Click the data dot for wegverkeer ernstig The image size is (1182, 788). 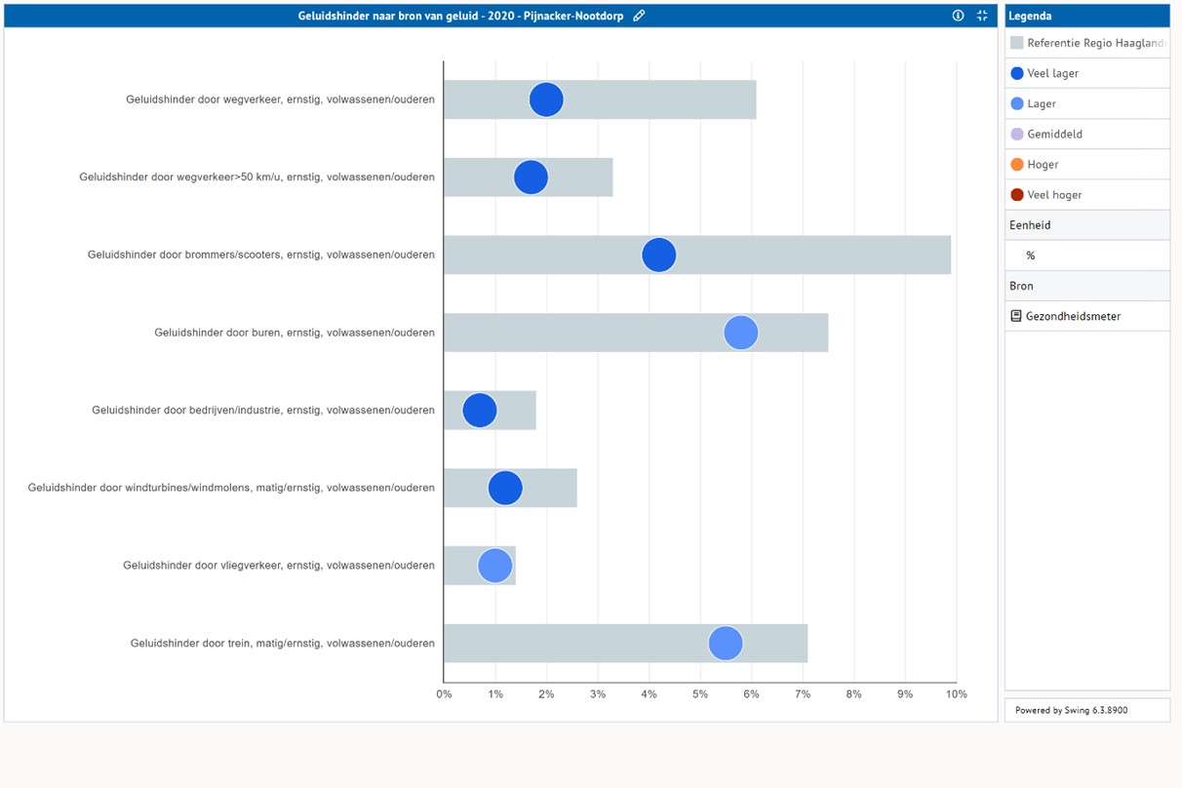tap(546, 99)
